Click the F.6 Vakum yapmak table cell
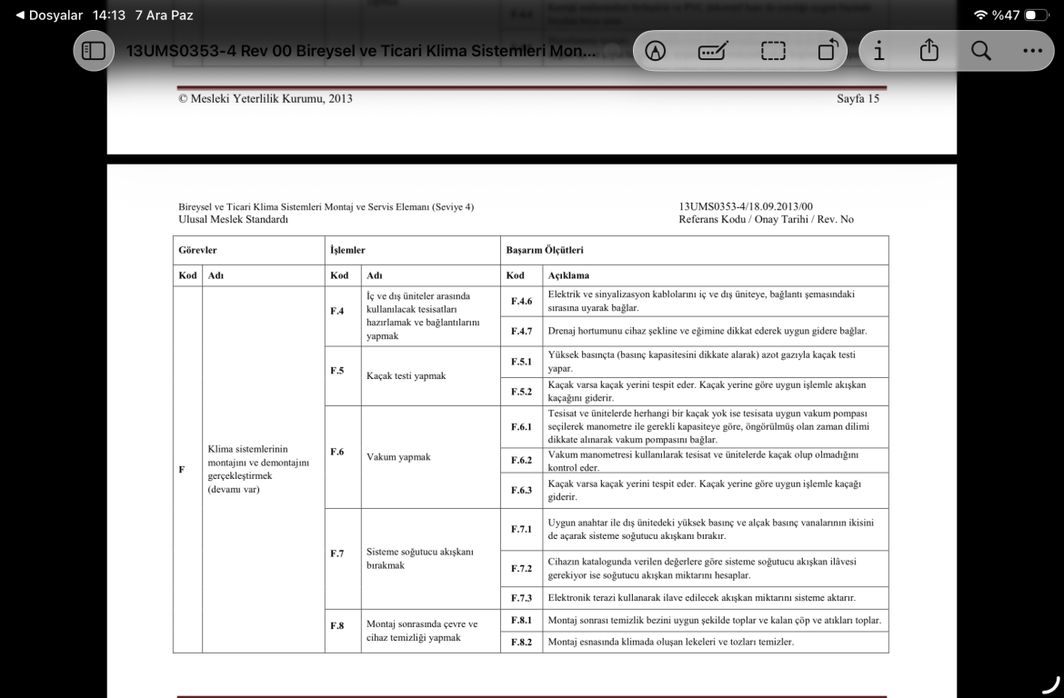This screenshot has width=1064, height=698. [x=398, y=457]
